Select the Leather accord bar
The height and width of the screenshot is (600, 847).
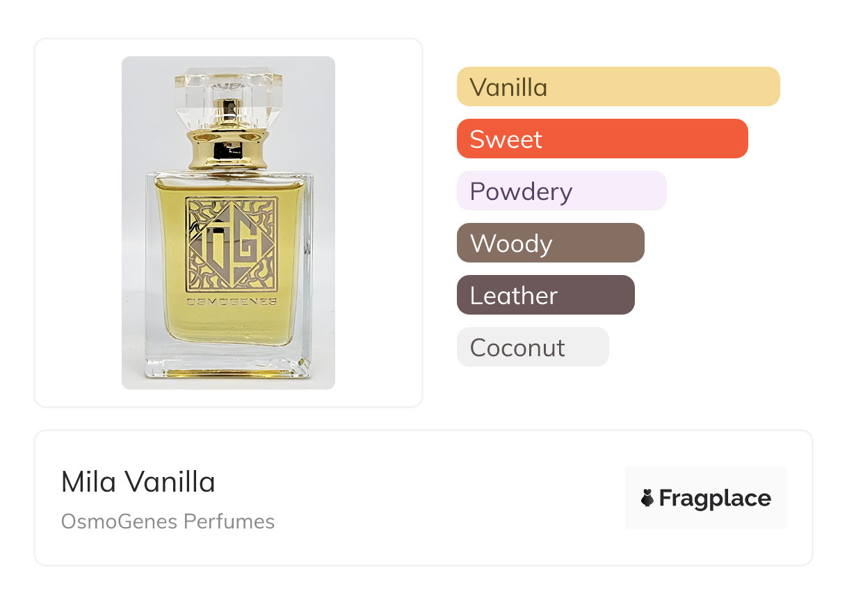click(545, 295)
